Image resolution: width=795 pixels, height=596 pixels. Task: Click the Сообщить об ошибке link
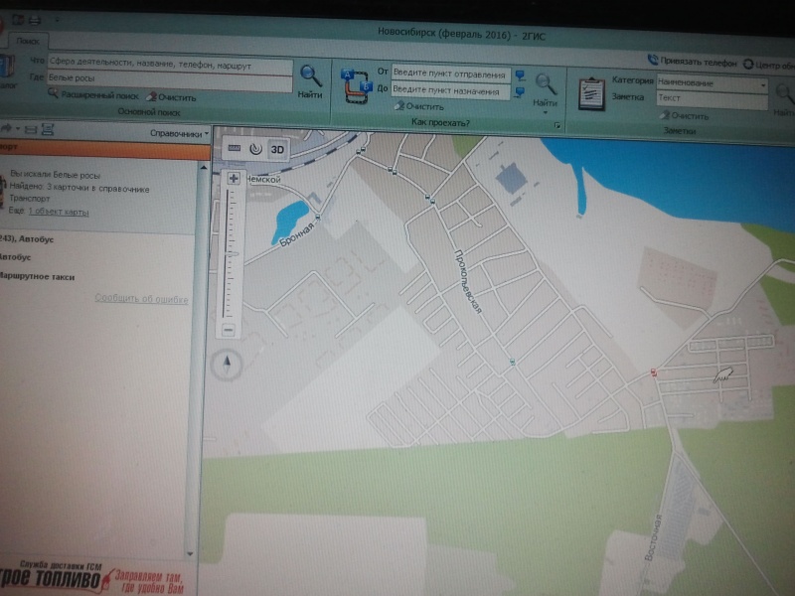click(x=147, y=298)
